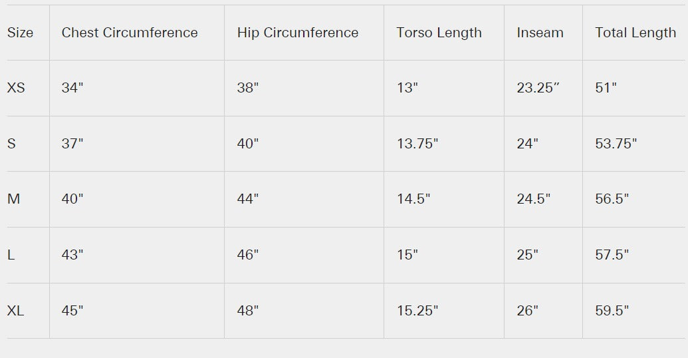Select the 23.25" inseam cell
Viewport: 688px width, 358px height.
coord(538,88)
